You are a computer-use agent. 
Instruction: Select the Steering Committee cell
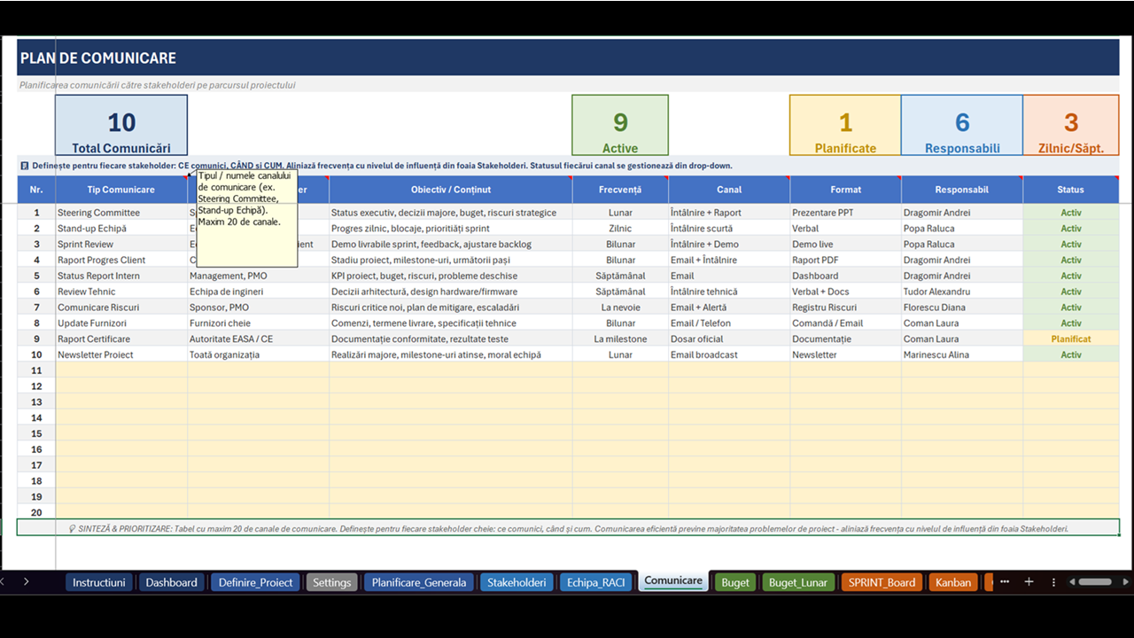pos(121,213)
